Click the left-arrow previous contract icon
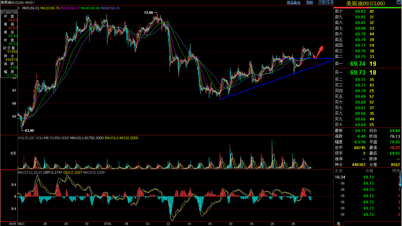The image size is (402, 226). tap(321, 2)
